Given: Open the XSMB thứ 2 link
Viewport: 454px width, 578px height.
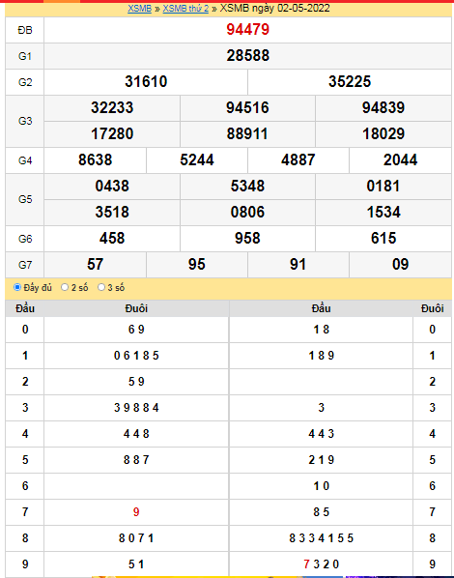Looking at the screenshot, I should point(185,8).
